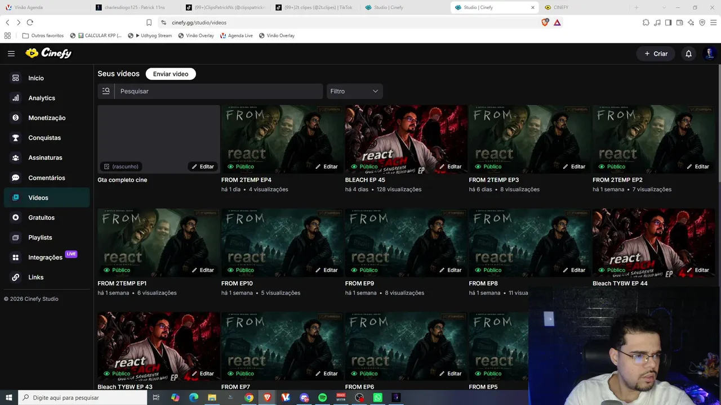Image resolution: width=721 pixels, height=405 pixels.
Task: Go to Playlists in sidebar
Action: [40, 237]
